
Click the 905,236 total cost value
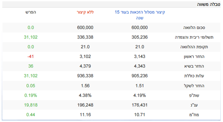[140, 76]
